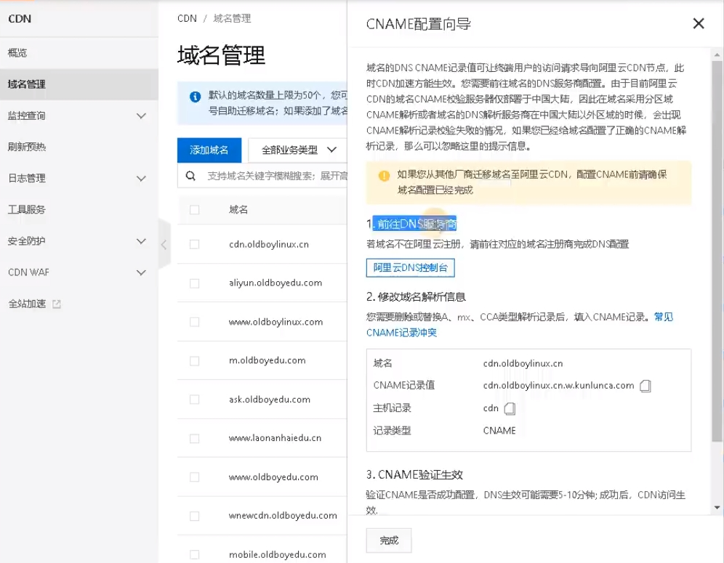
Task: Expand the 监控查询 sidebar section
Action: (x=141, y=116)
